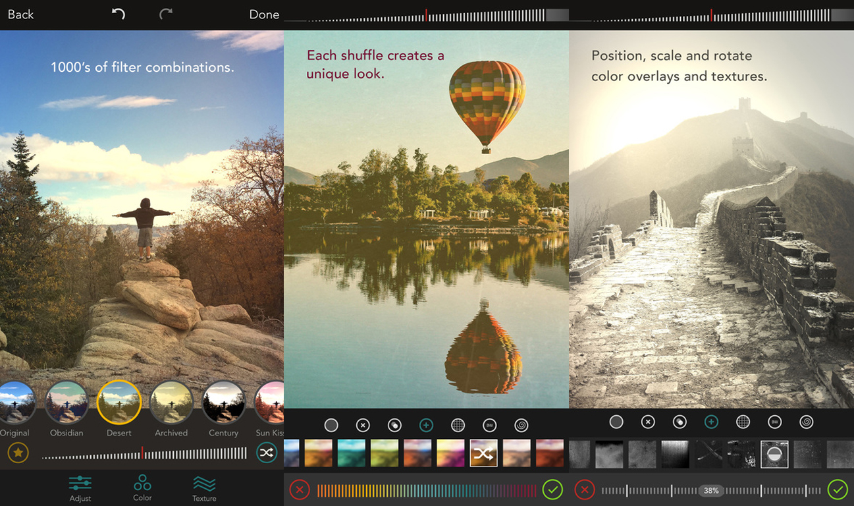Open the Texture tab
Viewport: 854px width, 506px height.
[204, 488]
